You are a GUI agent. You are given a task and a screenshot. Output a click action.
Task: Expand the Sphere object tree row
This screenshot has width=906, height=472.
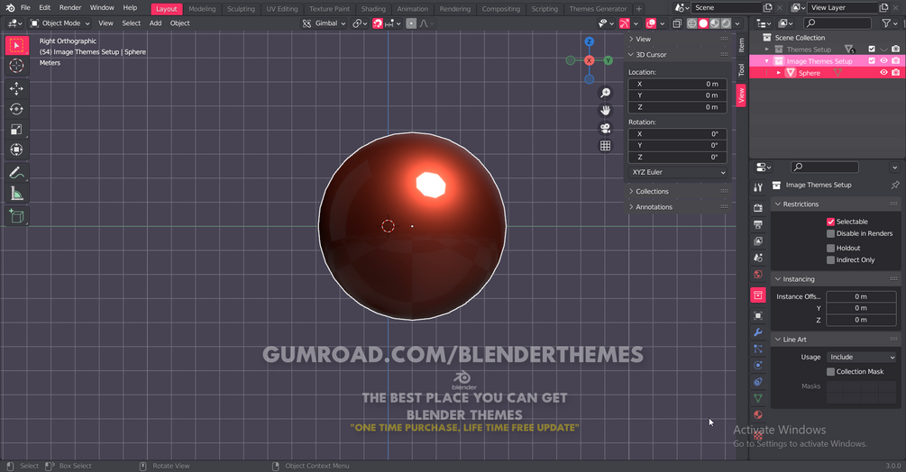(x=779, y=73)
